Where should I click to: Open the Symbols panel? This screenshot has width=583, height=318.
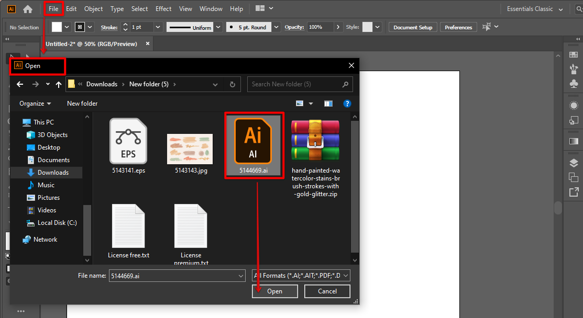coord(574,82)
